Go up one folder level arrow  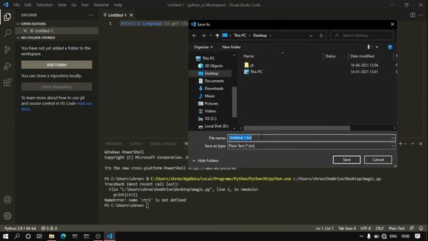(x=217, y=35)
